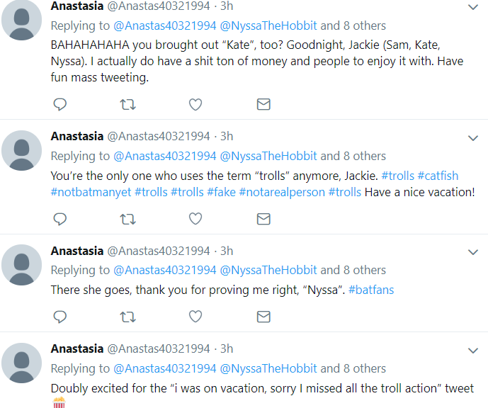The image size is (488, 408).
Task: Follow the #notarealperson hashtag link
Action: (282, 192)
